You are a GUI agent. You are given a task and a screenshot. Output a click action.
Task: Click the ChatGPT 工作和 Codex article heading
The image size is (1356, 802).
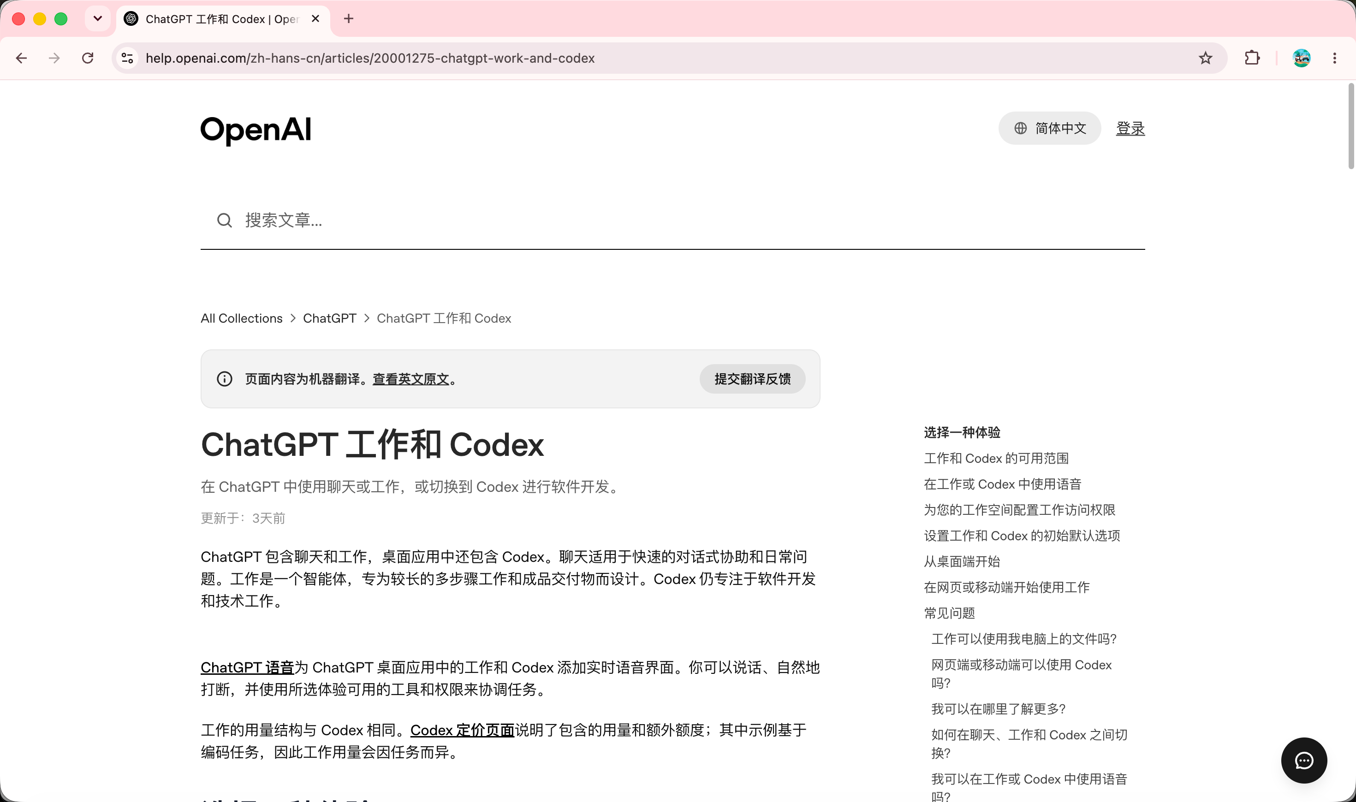coord(372,444)
